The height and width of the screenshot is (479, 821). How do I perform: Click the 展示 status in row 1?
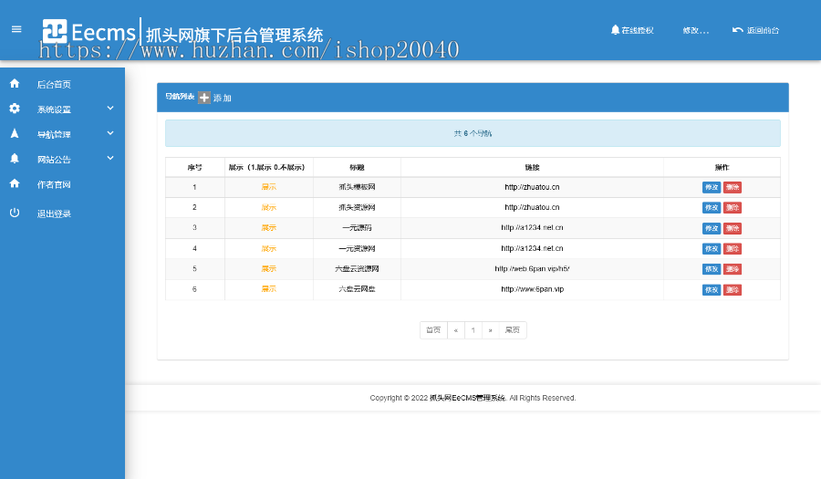click(x=268, y=187)
